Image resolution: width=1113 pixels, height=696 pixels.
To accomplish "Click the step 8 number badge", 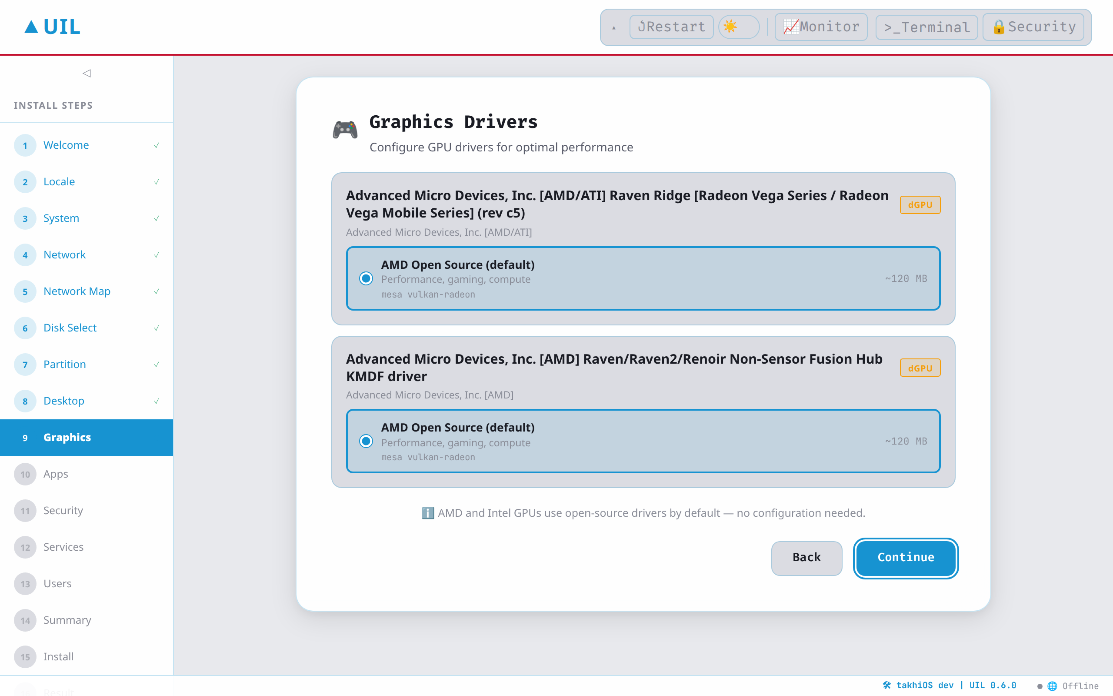I will point(25,401).
